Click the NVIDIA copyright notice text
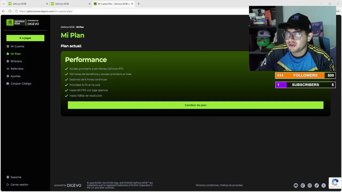The width and height of the screenshot is (342, 192). 120,185
